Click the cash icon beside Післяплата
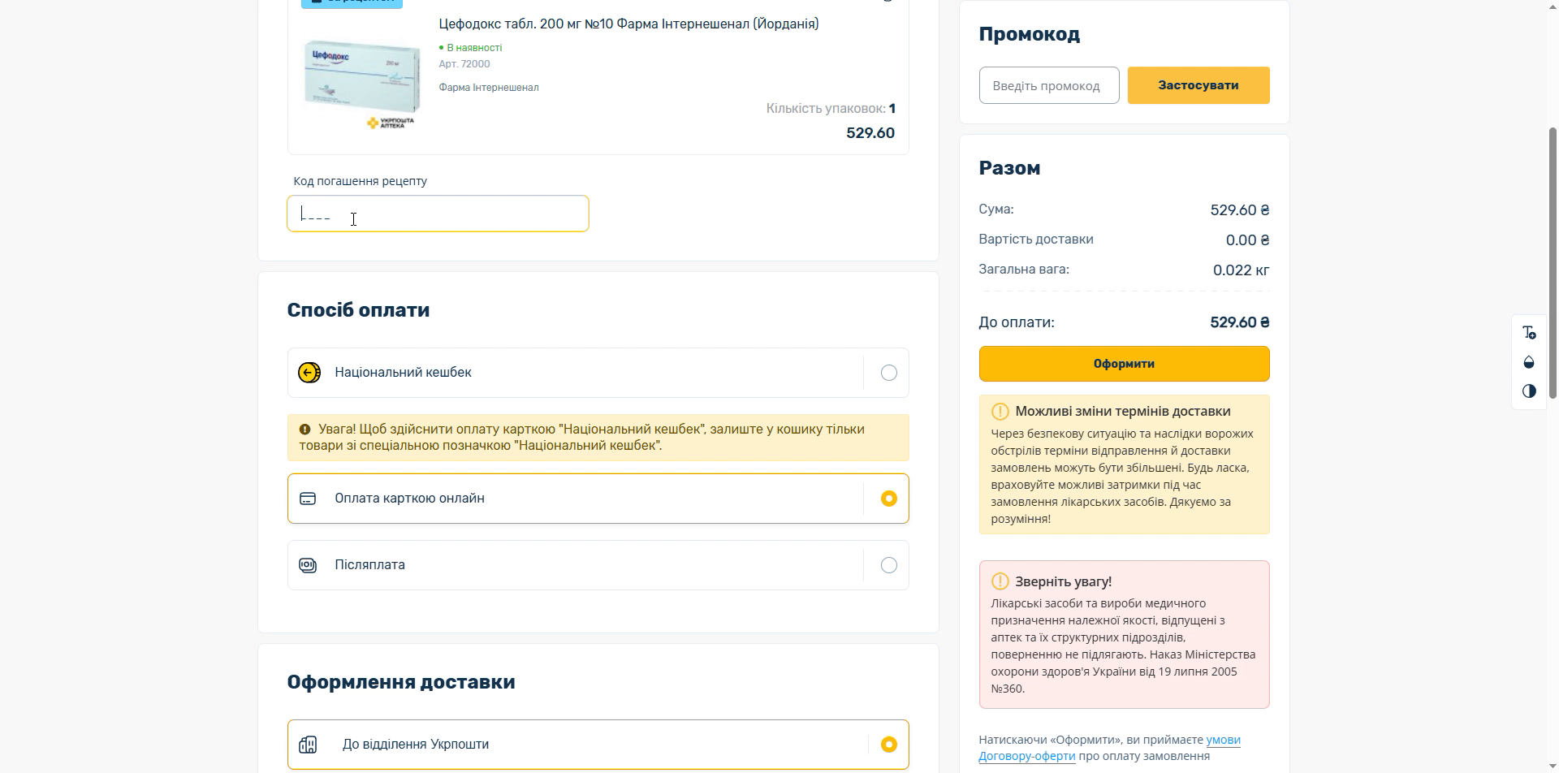 click(308, 565)
